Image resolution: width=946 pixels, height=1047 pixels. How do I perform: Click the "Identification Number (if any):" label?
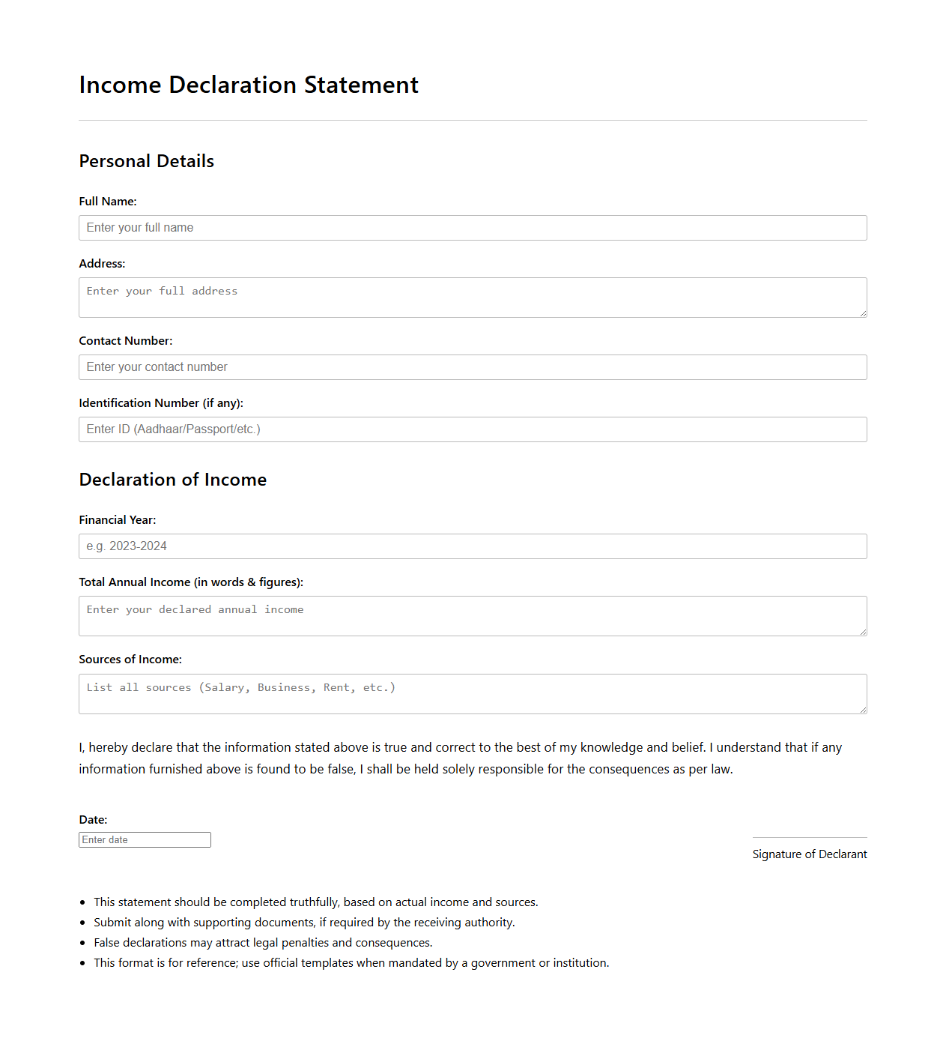[x=161, y=403]
